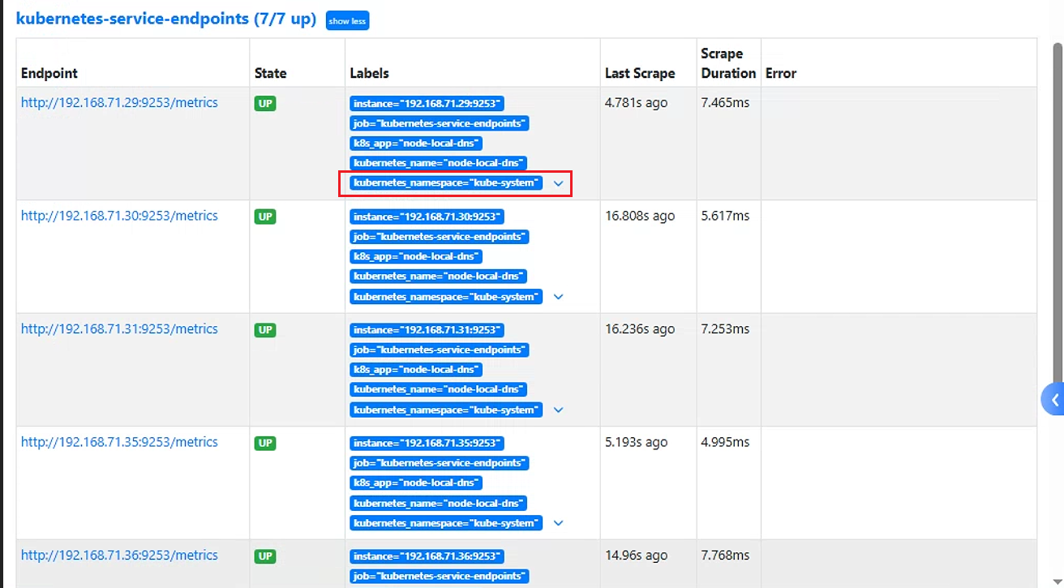
Task: Click the Error column header
Action: click(781, 73)
